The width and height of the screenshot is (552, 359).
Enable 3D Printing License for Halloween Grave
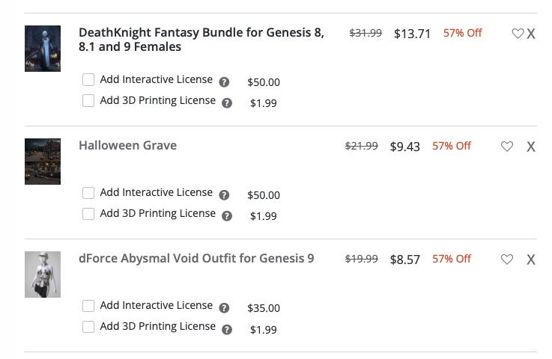pos(88,214)
